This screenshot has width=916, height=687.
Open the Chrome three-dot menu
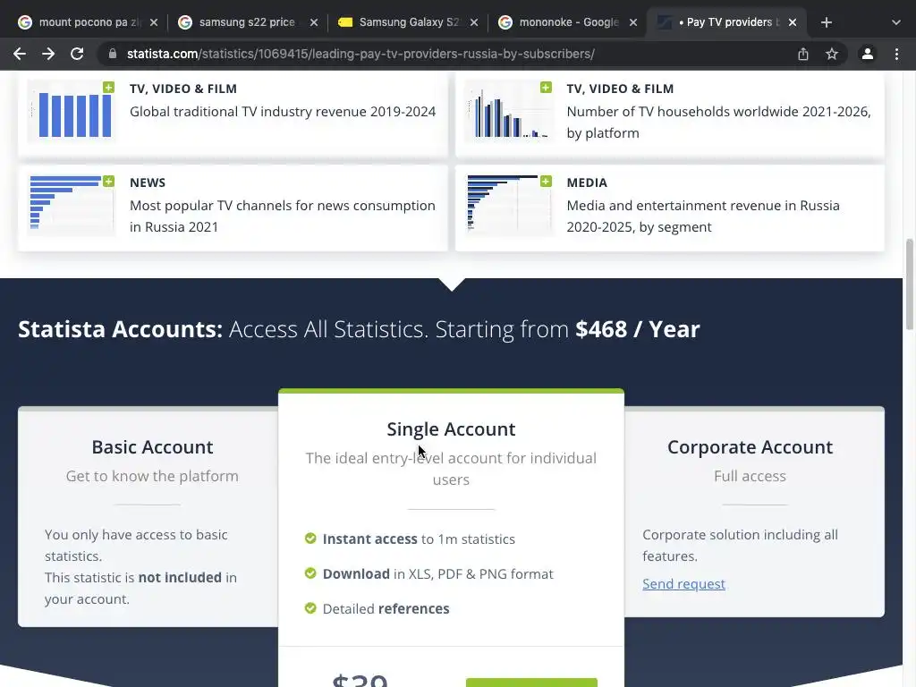pyautogui.click(x=896, y=54)
